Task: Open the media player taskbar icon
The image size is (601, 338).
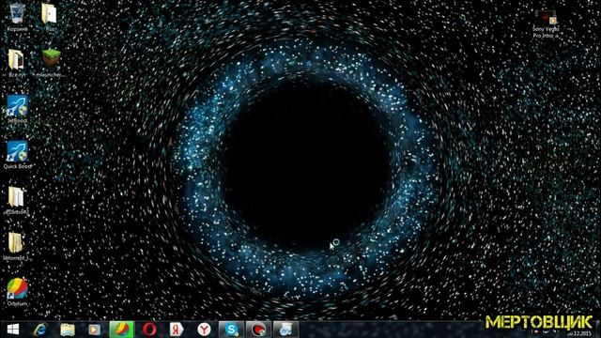Action: point(94,330)
